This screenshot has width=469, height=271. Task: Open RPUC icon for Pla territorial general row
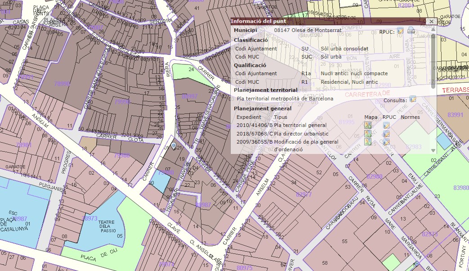coord(386,125)
